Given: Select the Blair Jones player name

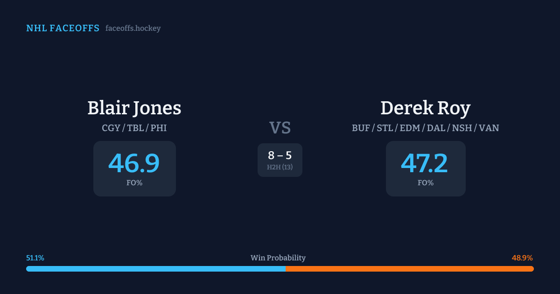Looking at the screenshot, I should point(134,108).
